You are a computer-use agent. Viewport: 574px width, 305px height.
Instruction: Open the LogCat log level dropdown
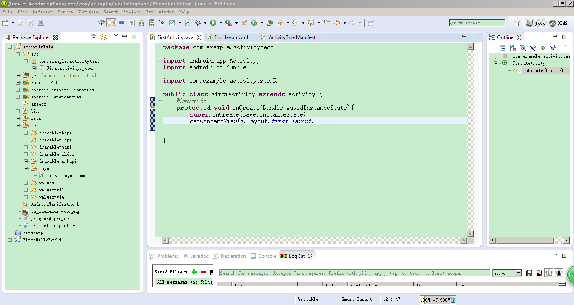(518, 273)
